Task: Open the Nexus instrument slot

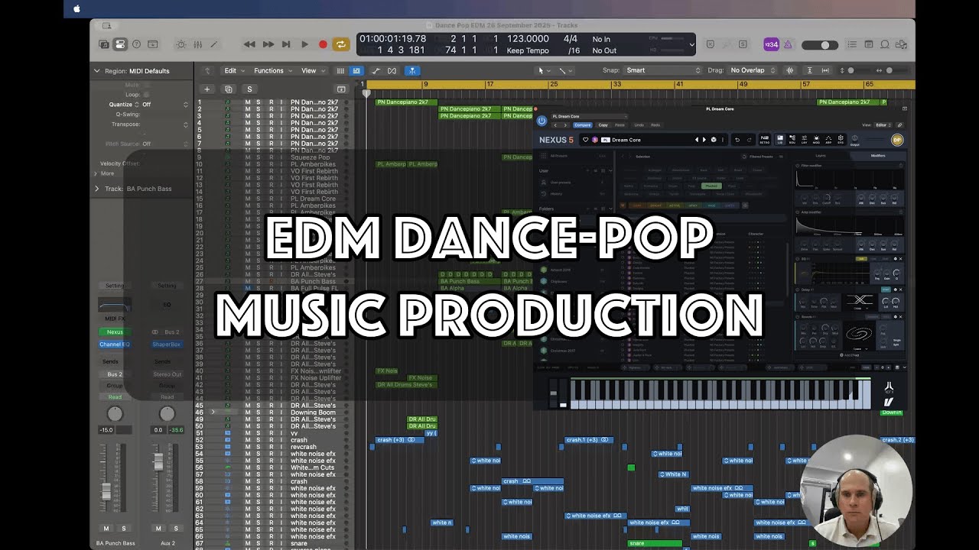Action: coord(115,332)
